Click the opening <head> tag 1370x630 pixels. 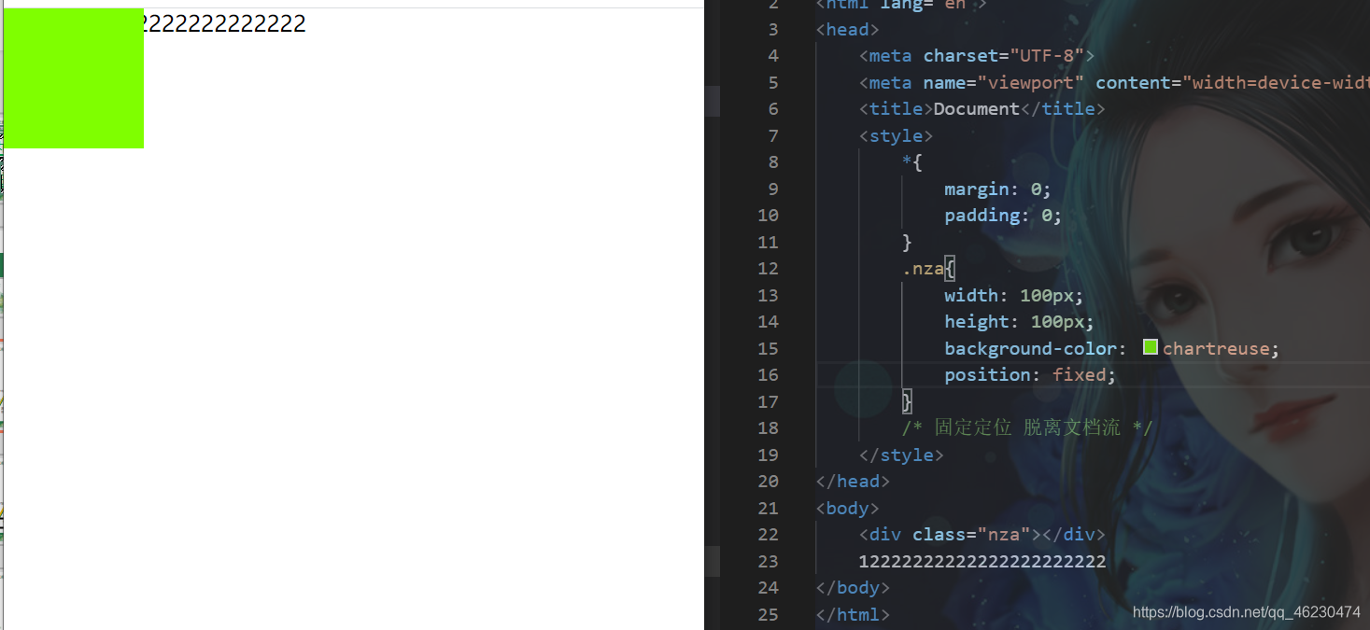[847, 29]
